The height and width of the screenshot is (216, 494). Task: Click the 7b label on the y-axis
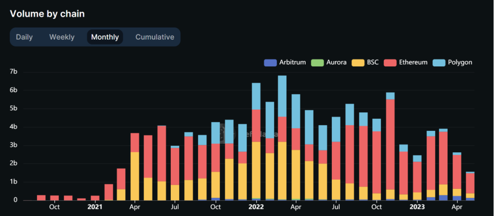coord(13,72)
